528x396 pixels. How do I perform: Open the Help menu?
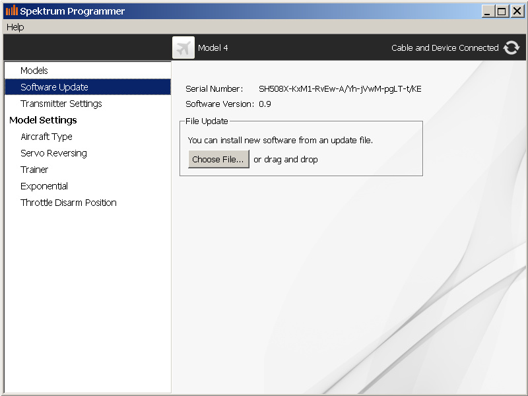click(15, 27)
